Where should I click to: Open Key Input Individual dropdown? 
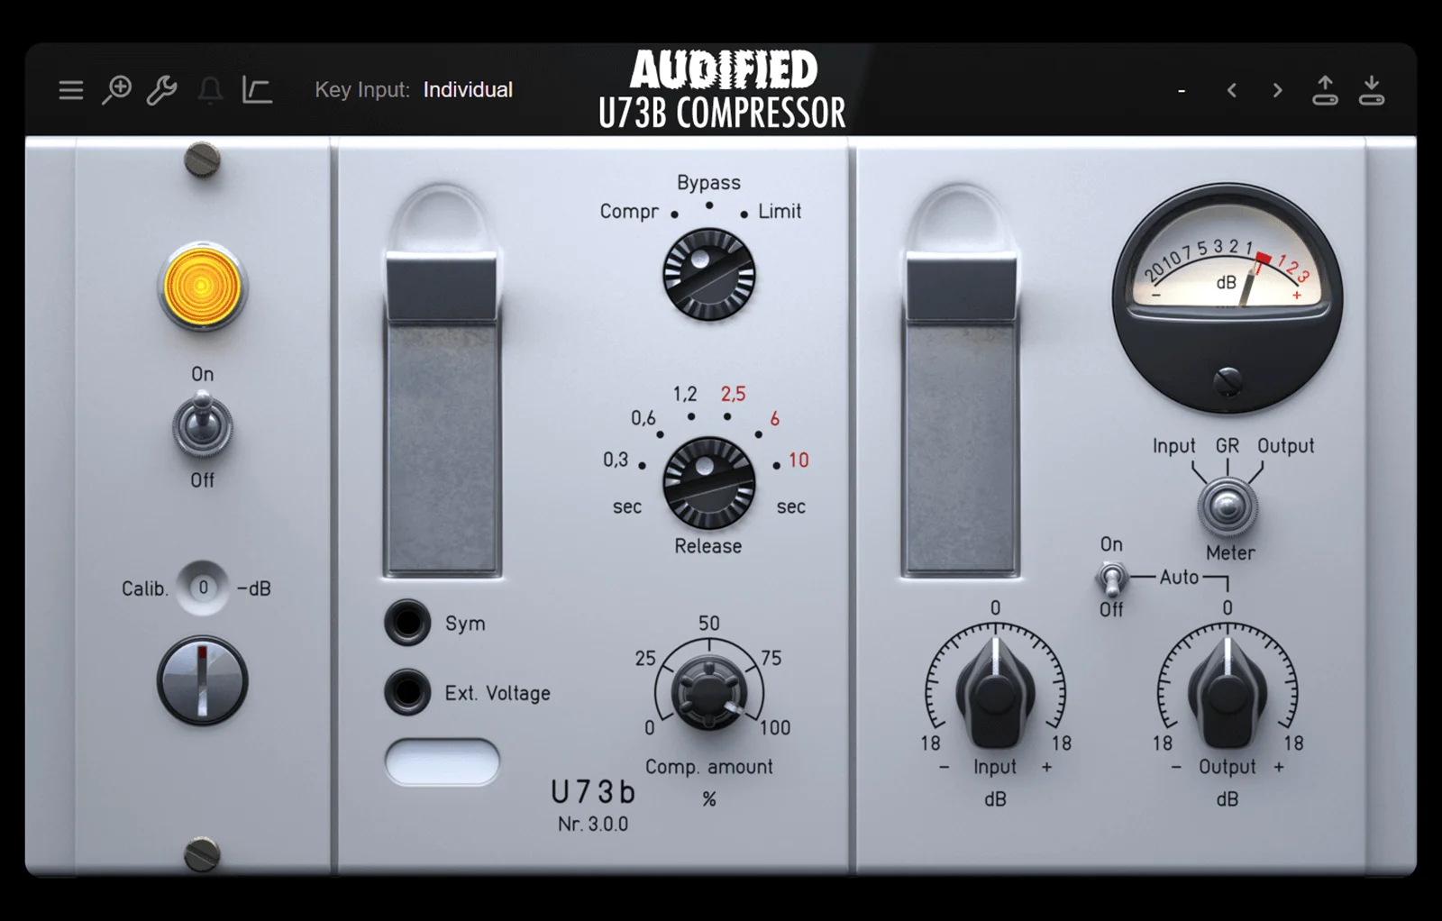point(468,90)
